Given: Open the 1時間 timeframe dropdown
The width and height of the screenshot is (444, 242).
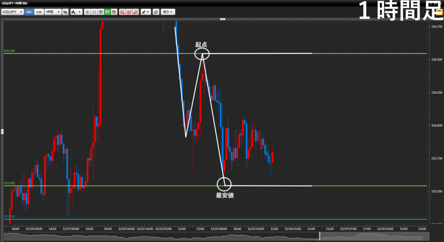Looking at the screenshot, I should point(53,12).
